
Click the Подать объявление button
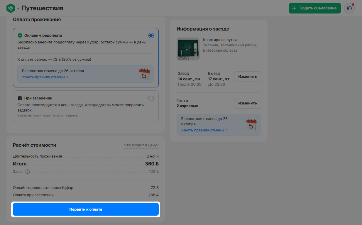click(315, 8)
